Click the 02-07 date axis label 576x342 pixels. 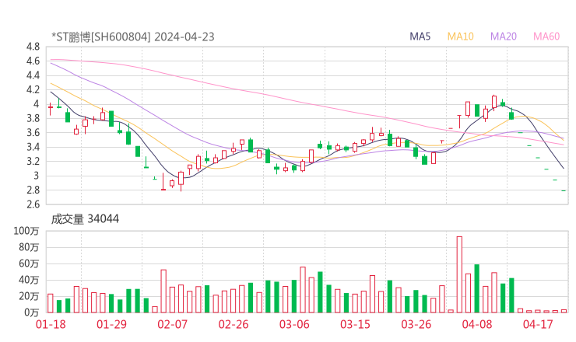(172, 324)
